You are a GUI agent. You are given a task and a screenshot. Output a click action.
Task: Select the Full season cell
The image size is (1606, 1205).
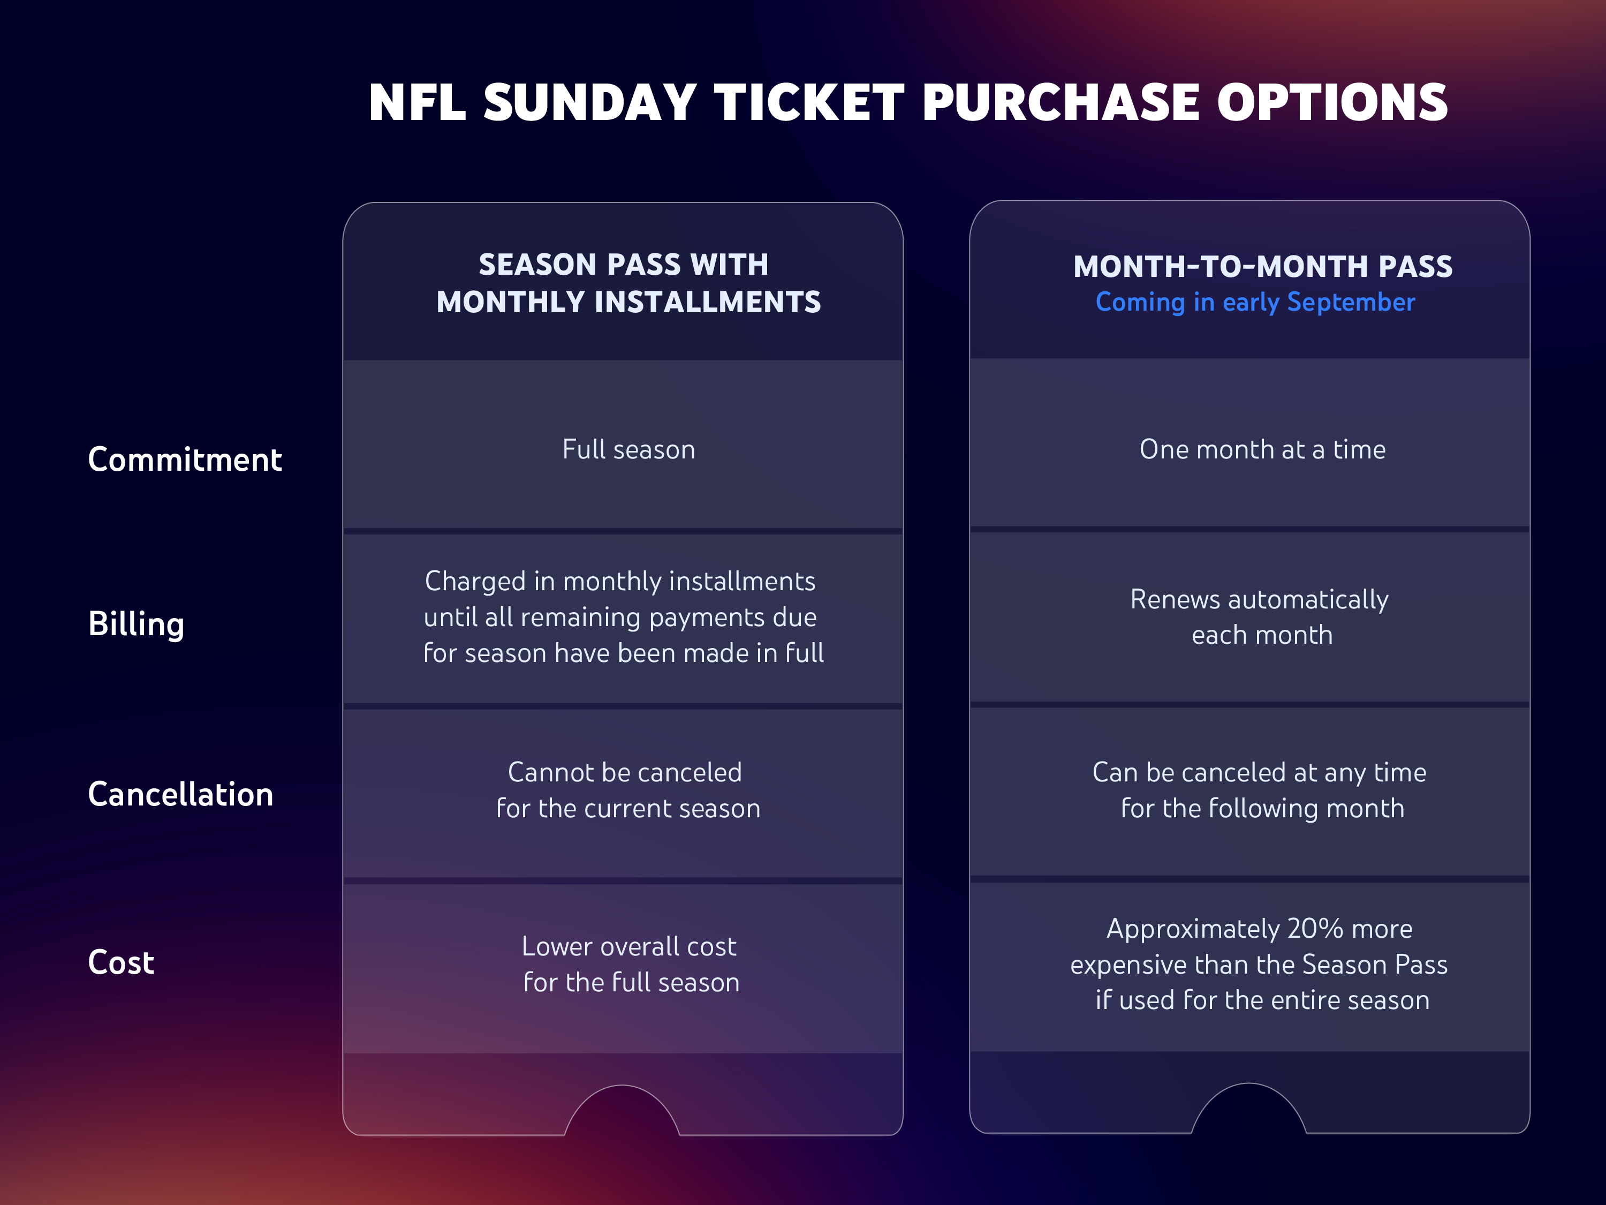click(628, 450)
